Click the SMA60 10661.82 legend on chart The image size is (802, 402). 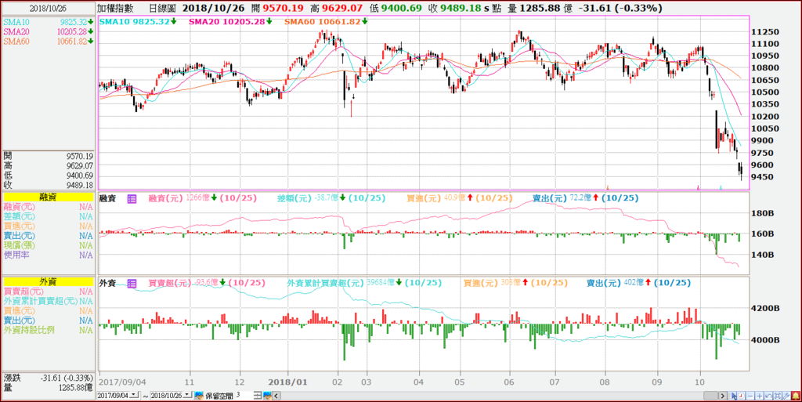click(x=326, y=21)
